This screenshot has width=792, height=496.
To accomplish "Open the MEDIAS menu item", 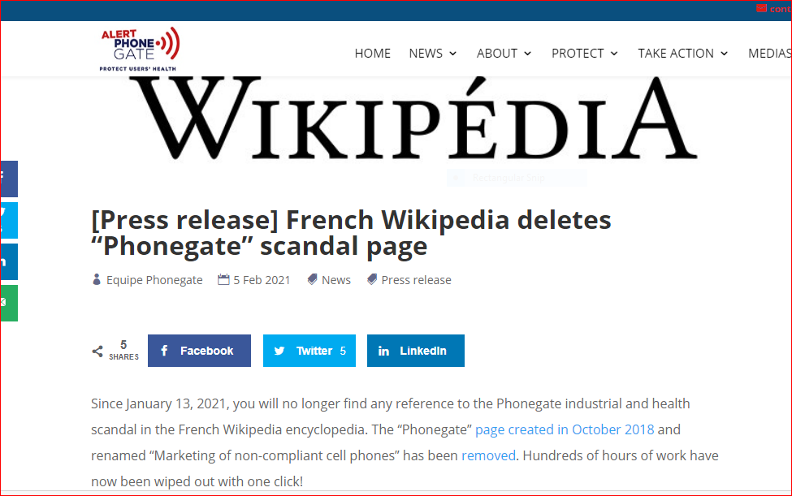I will (x=768, y=54).
